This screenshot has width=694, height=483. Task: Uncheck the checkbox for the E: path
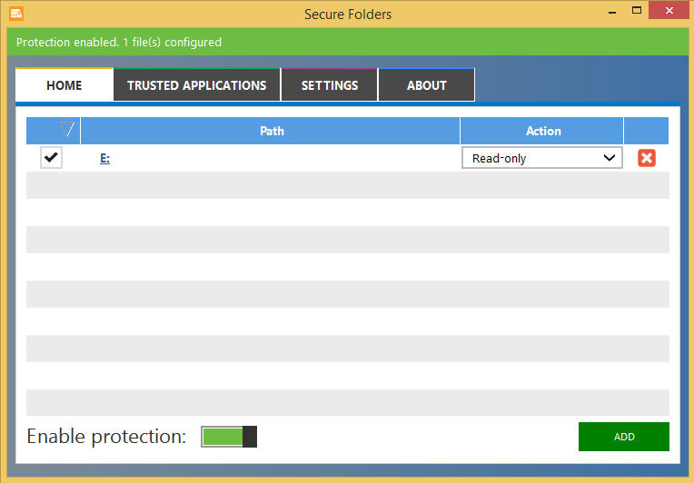(52, 157)
